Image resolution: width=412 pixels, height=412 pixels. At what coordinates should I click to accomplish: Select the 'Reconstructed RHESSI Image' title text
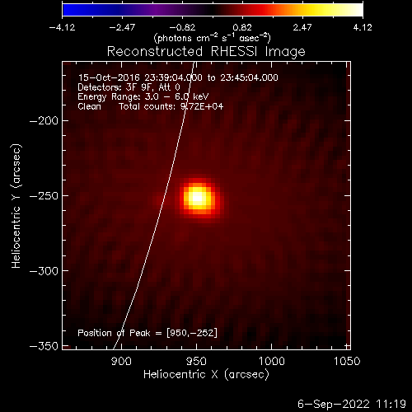coord(206,52)
